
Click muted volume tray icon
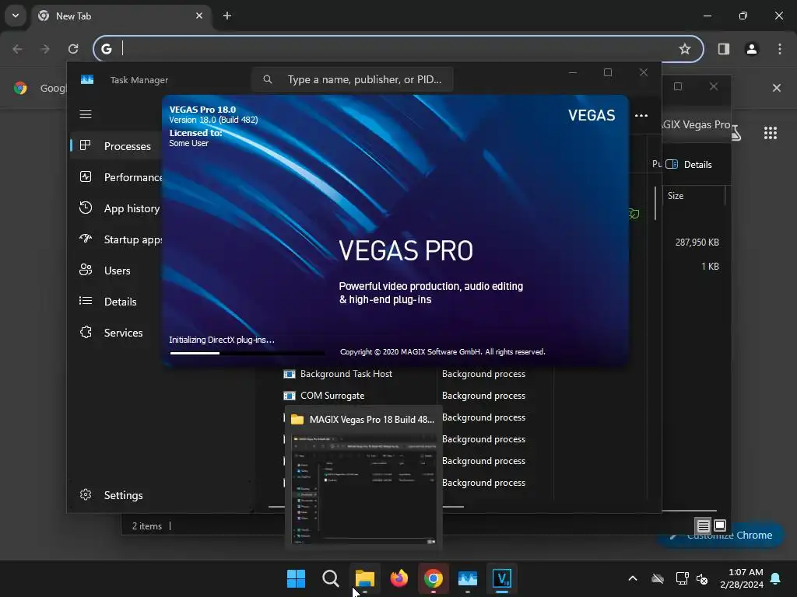(703, 578)
